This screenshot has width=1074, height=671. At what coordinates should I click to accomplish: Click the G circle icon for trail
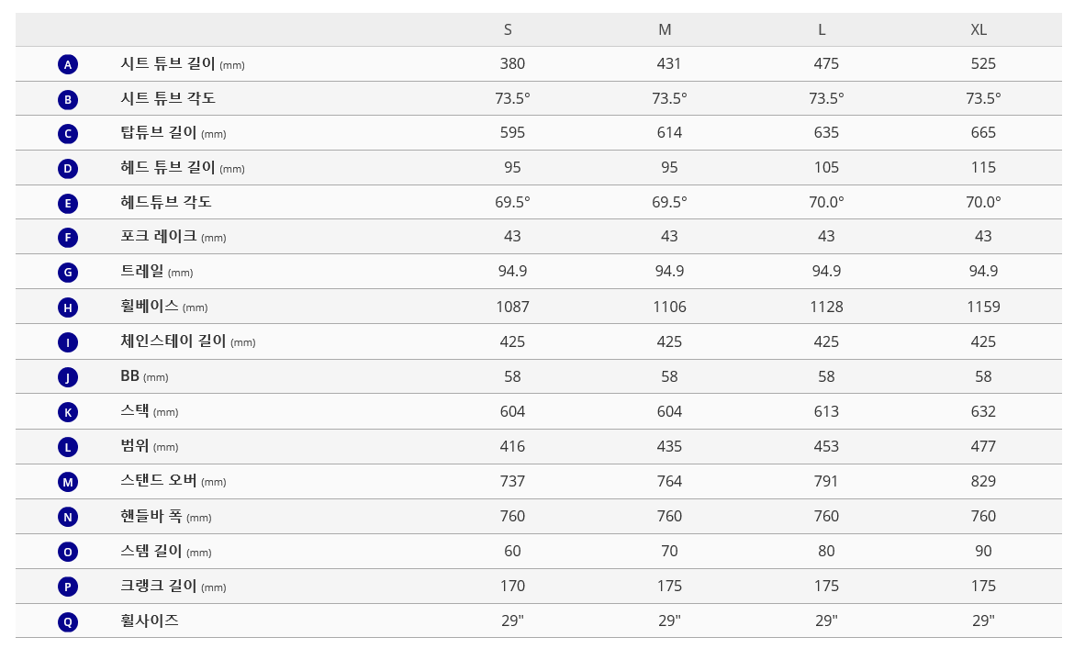pos(68,273)
